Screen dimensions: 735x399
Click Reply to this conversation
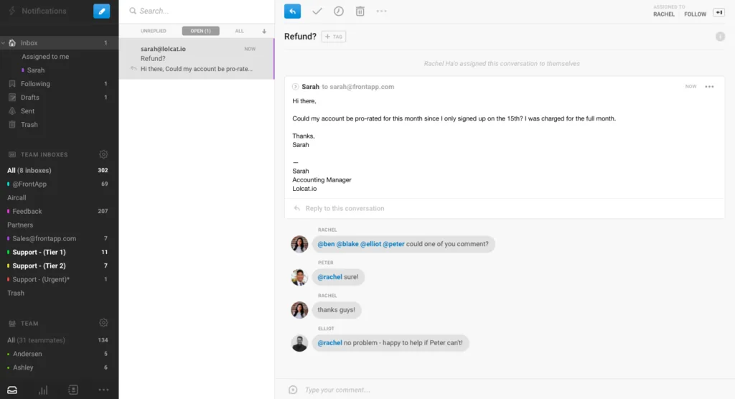pyautogui.click(x=345, y=208)
